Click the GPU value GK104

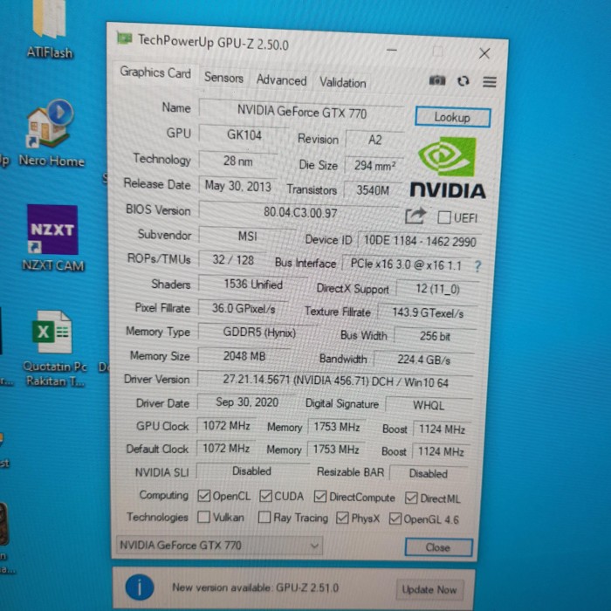244,135
